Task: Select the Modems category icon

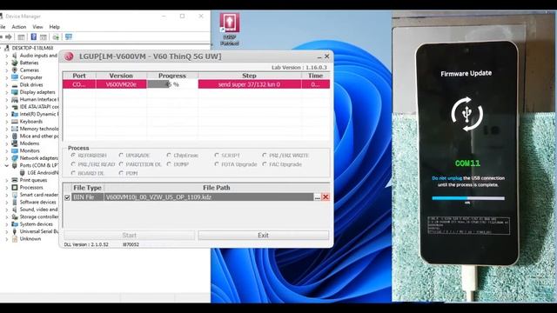Action: [x=15, y=143]
